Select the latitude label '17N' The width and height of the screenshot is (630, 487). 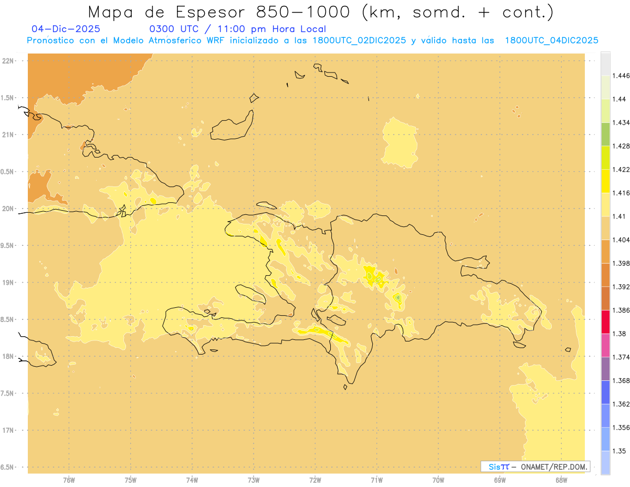[x=8, y=430]
